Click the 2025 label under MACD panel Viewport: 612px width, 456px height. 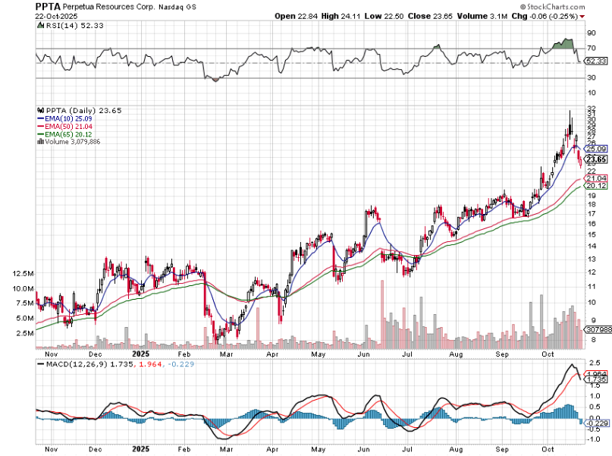[140, 449]
